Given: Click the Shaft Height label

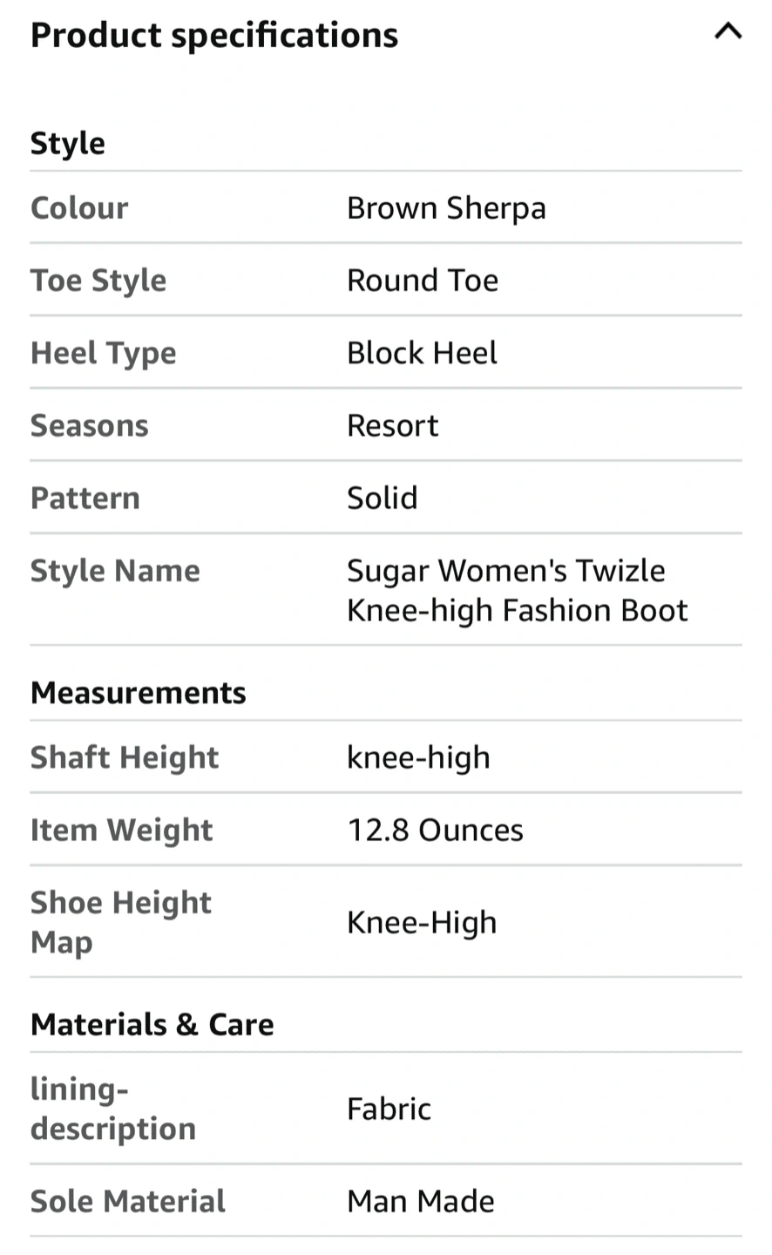Looking at the screenshot, I should (x=125, y=758).
